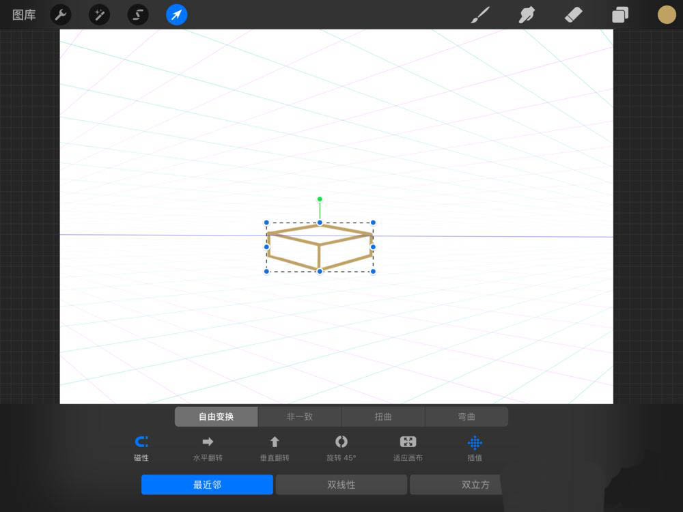This screenshot has height=512, width=683.
Task: Open the color swatch in the corner
Action: tap(666, 14)
